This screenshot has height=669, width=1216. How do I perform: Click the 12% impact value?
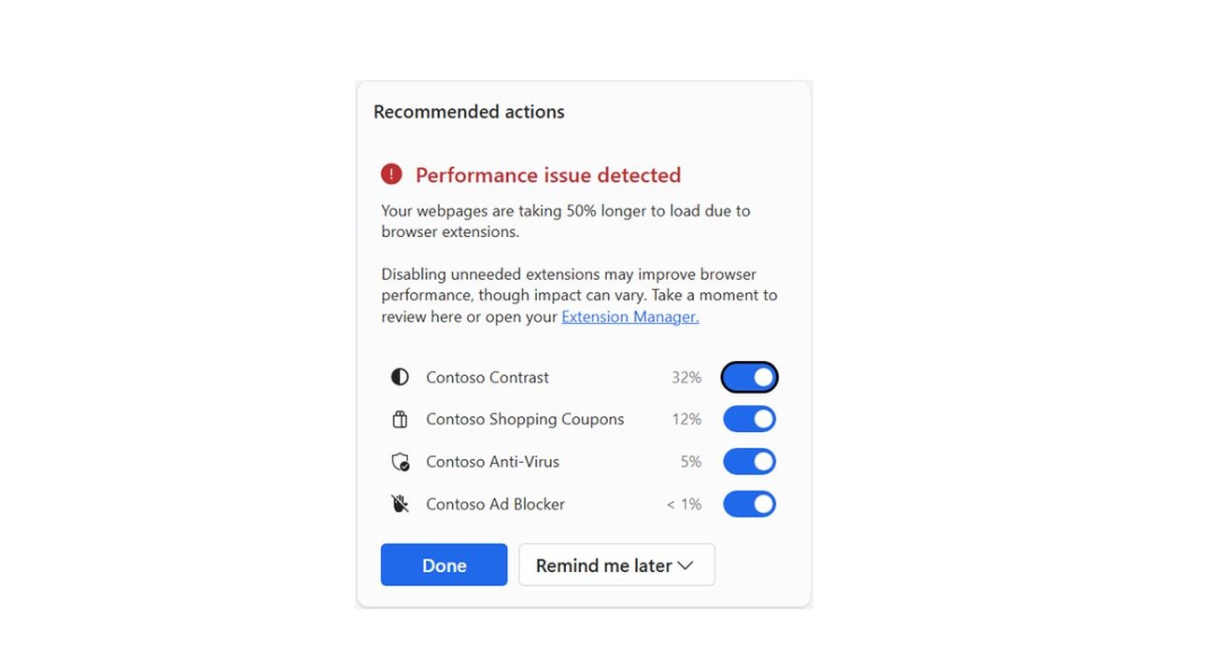coord(686,419)
